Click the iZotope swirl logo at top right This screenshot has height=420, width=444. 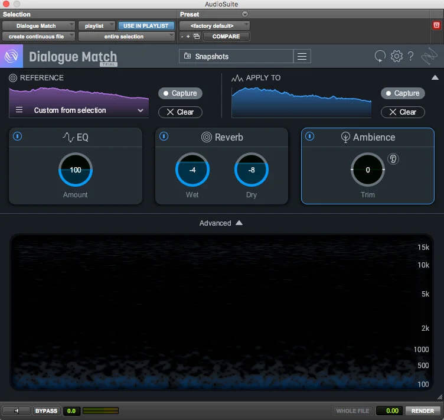click(429, 56)
